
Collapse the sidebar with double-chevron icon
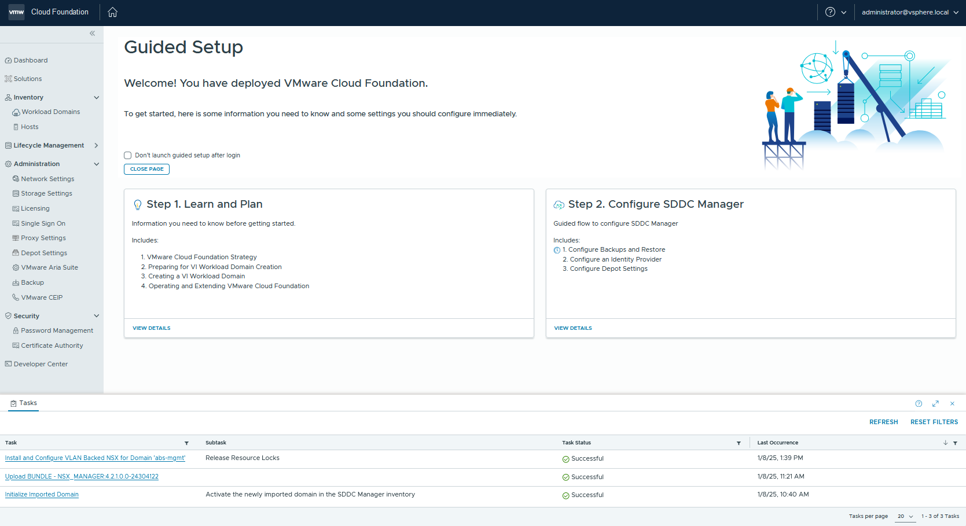click(x=92, y=34)
